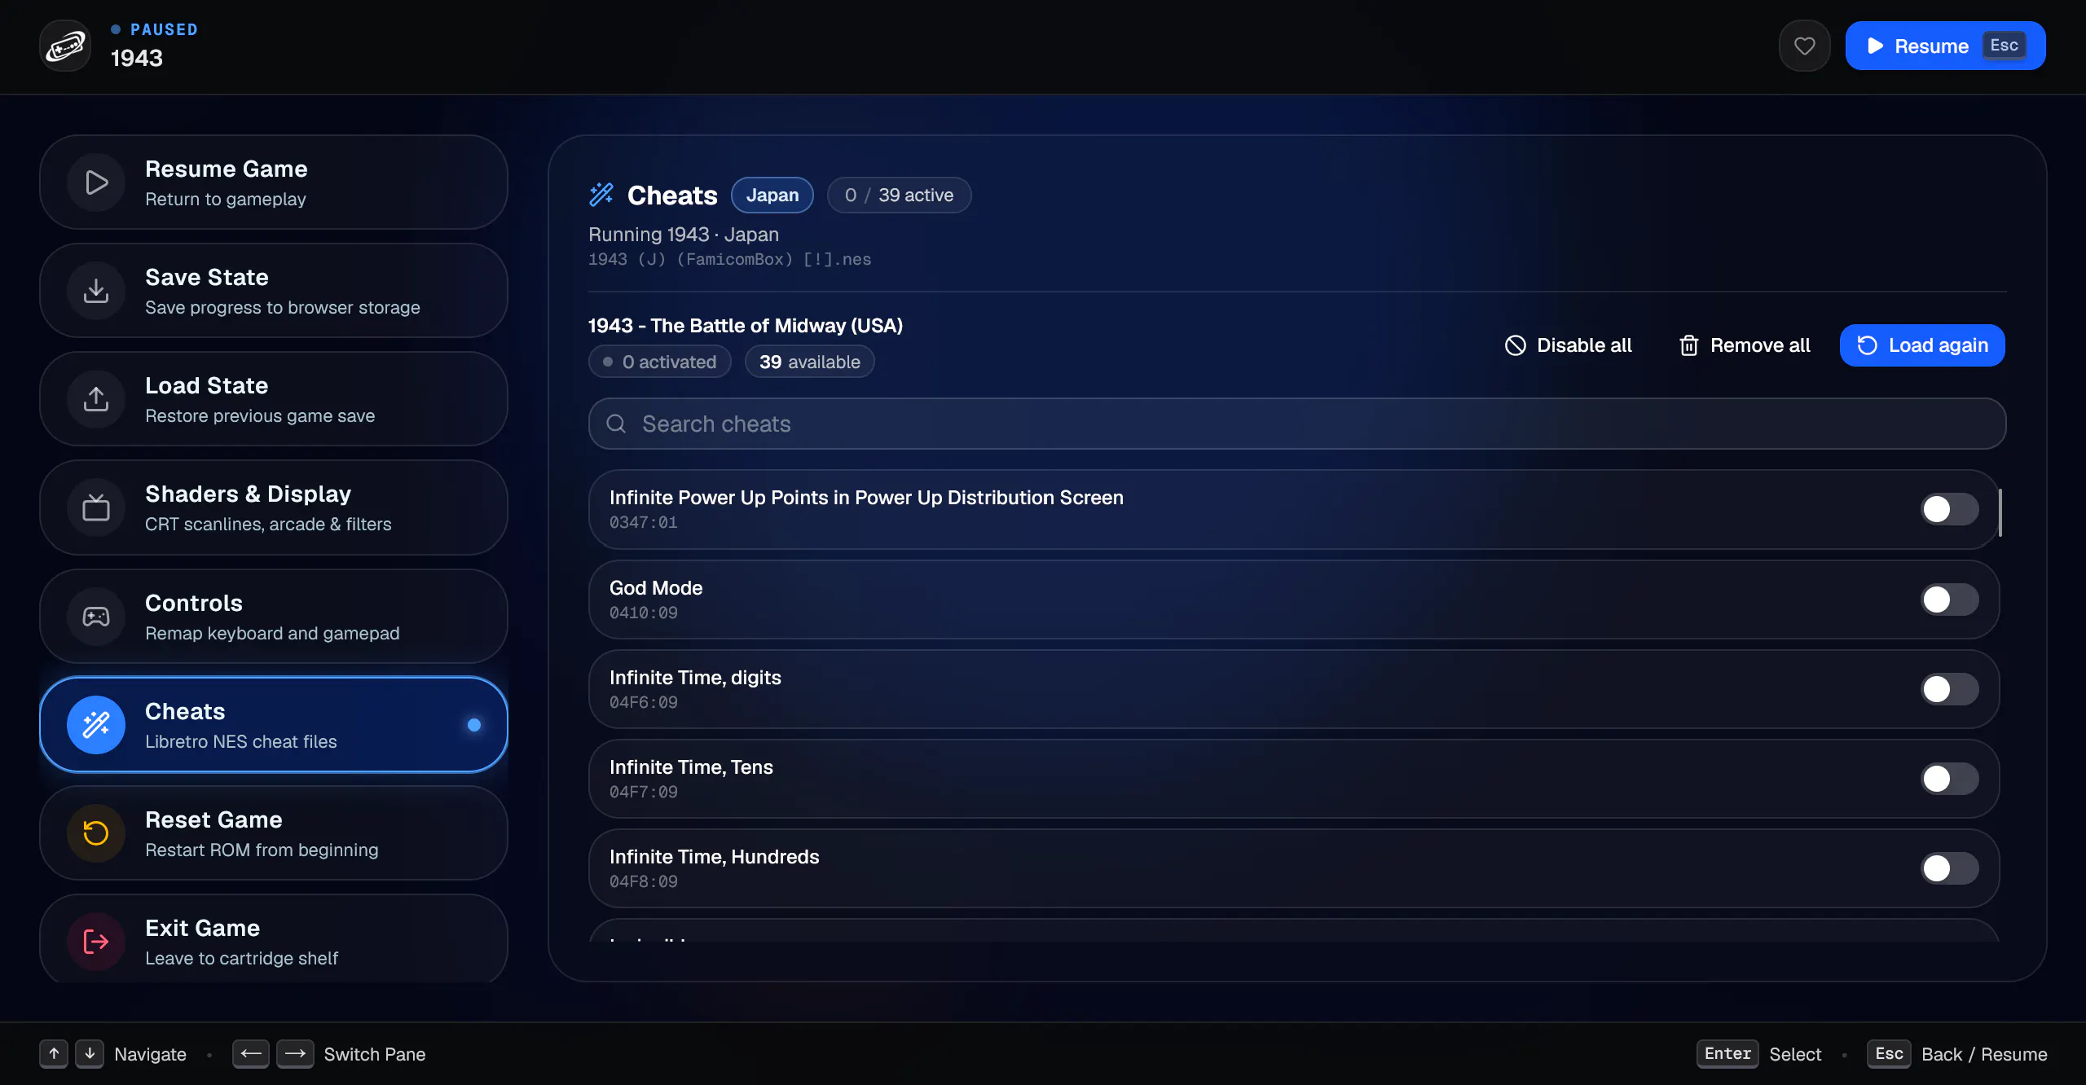Click the ROM filename 1943 (J) (FamicomBox)
Viewport: 2086px width, 1085px height.
[729, 259]
